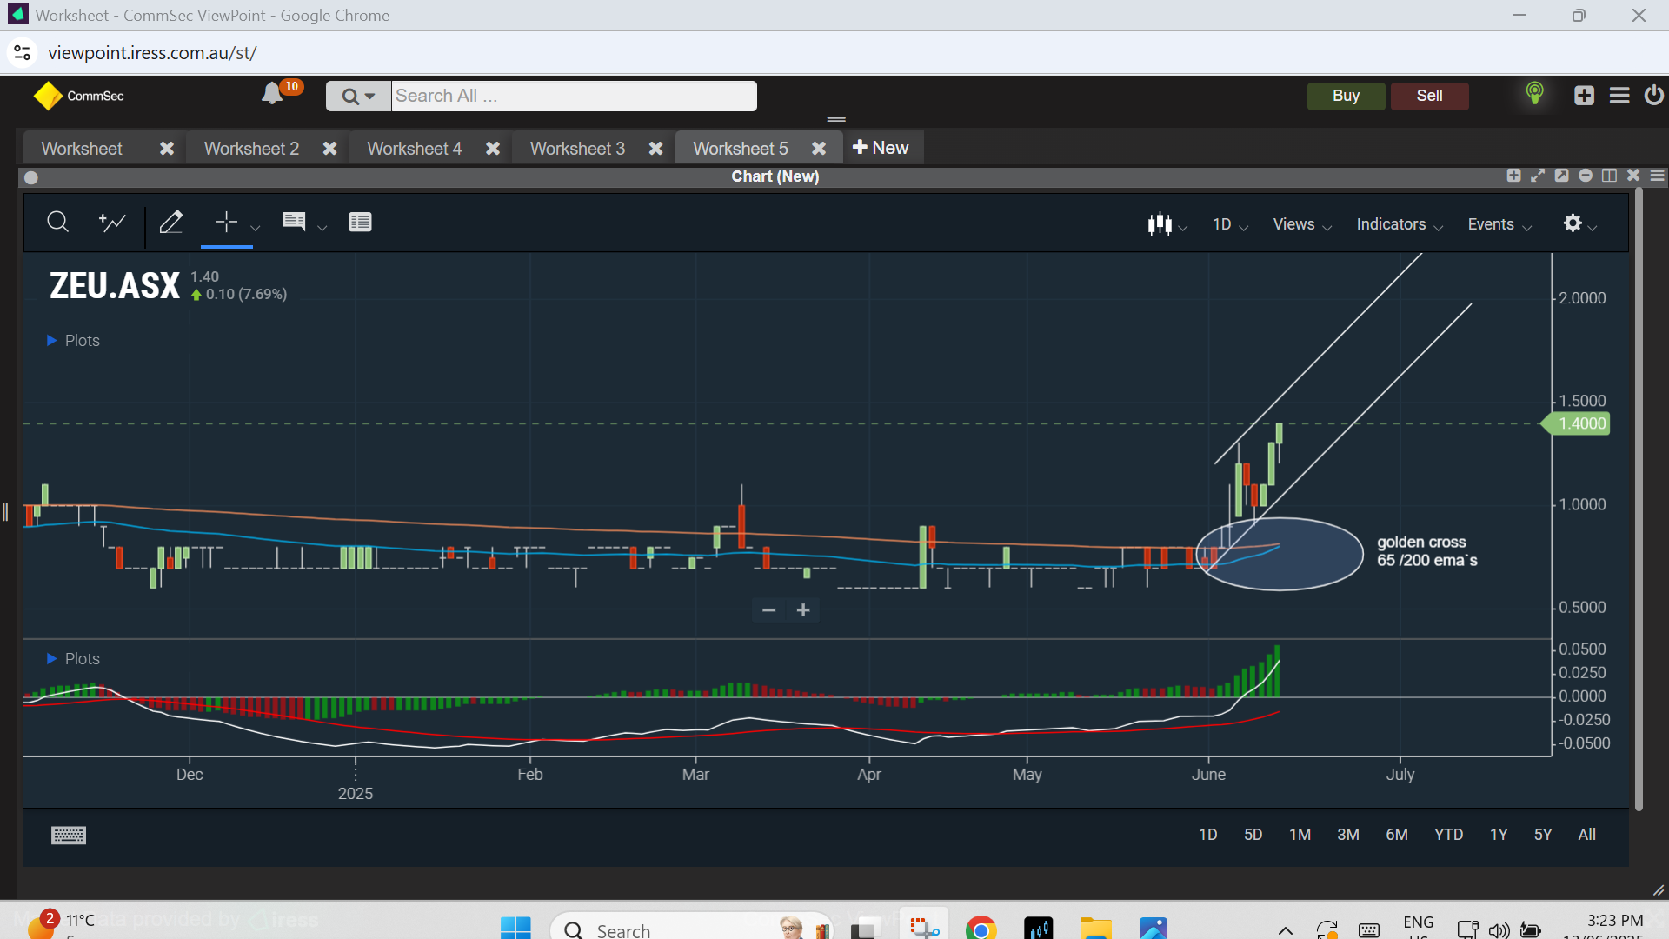Open the 1D interval dropdown

click(x=1230, y=224)
